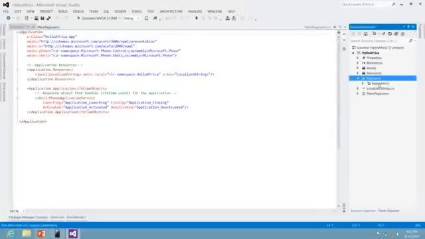Open the FILE menu

tap(6, 11)
